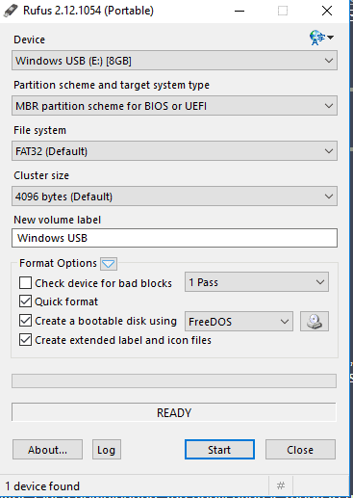Click the Start button
Image resolution: width=353 pixels, height=498 pixels.
(219, 450)
